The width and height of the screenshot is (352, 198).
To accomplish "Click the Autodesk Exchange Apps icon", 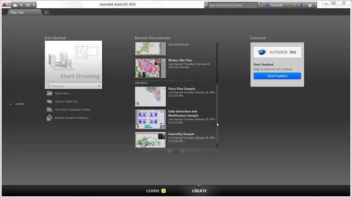I will [x=300, y=5].
